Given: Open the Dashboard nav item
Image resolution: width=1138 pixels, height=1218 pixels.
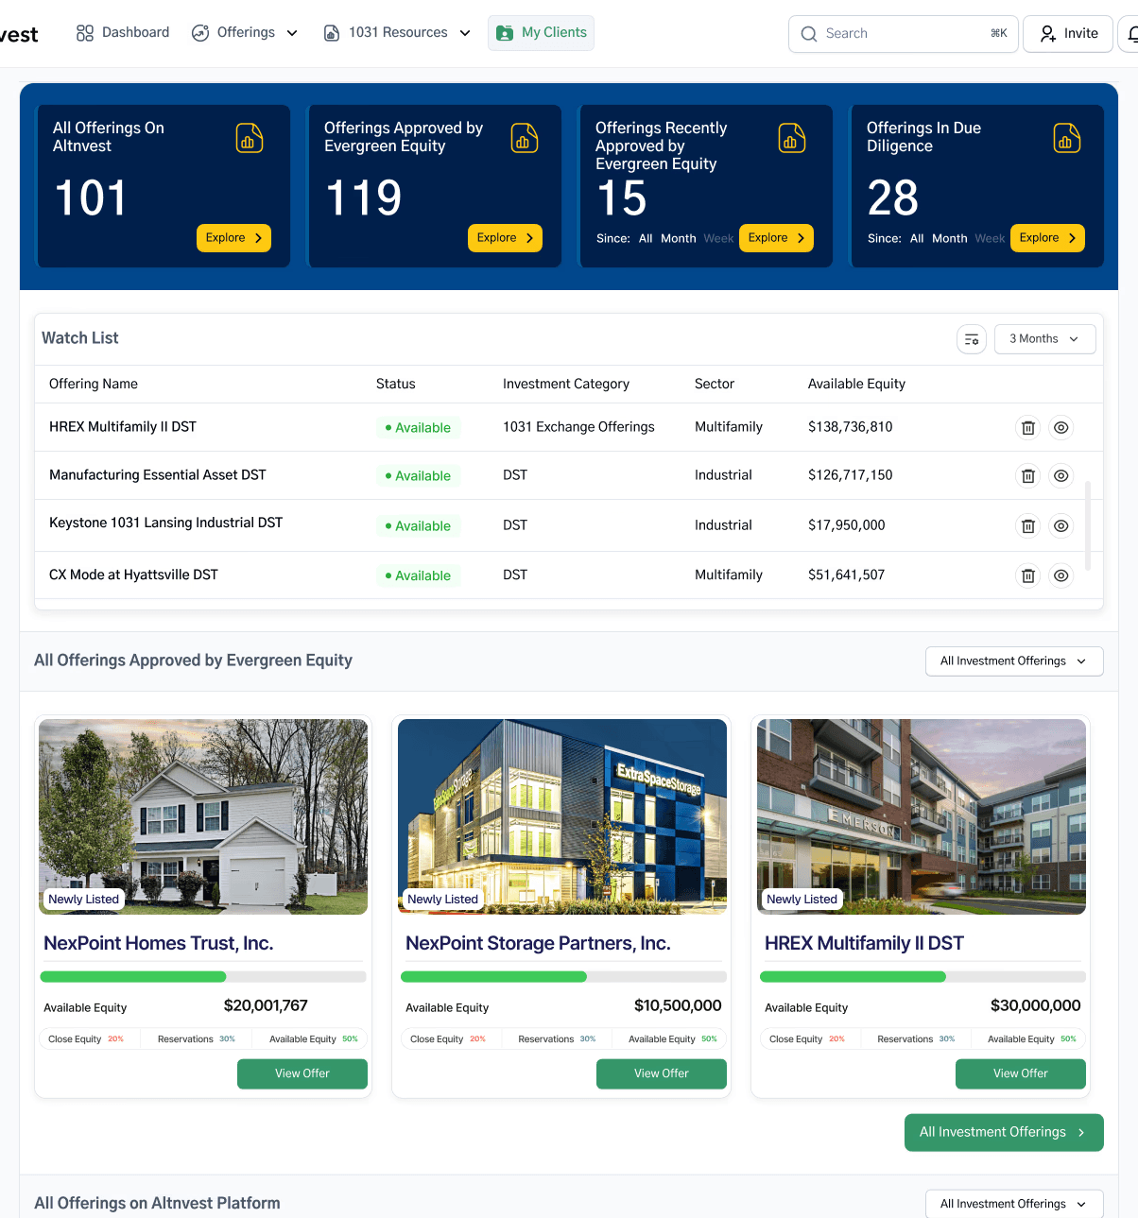Looking at the screenshot, I should pyautogui.click(x=123, y=33).
